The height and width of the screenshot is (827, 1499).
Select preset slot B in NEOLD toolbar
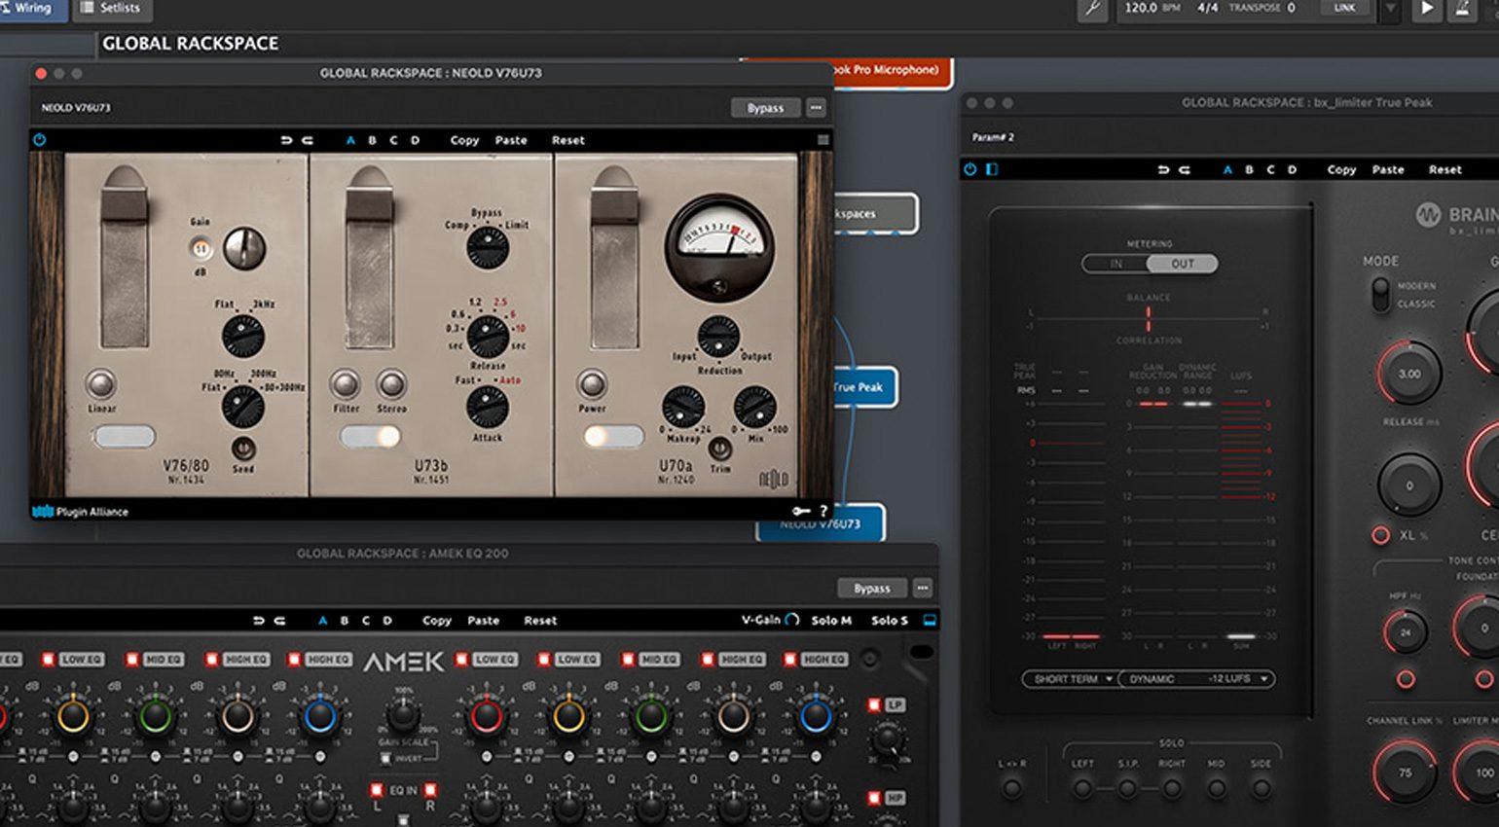[x=372, y=140]
